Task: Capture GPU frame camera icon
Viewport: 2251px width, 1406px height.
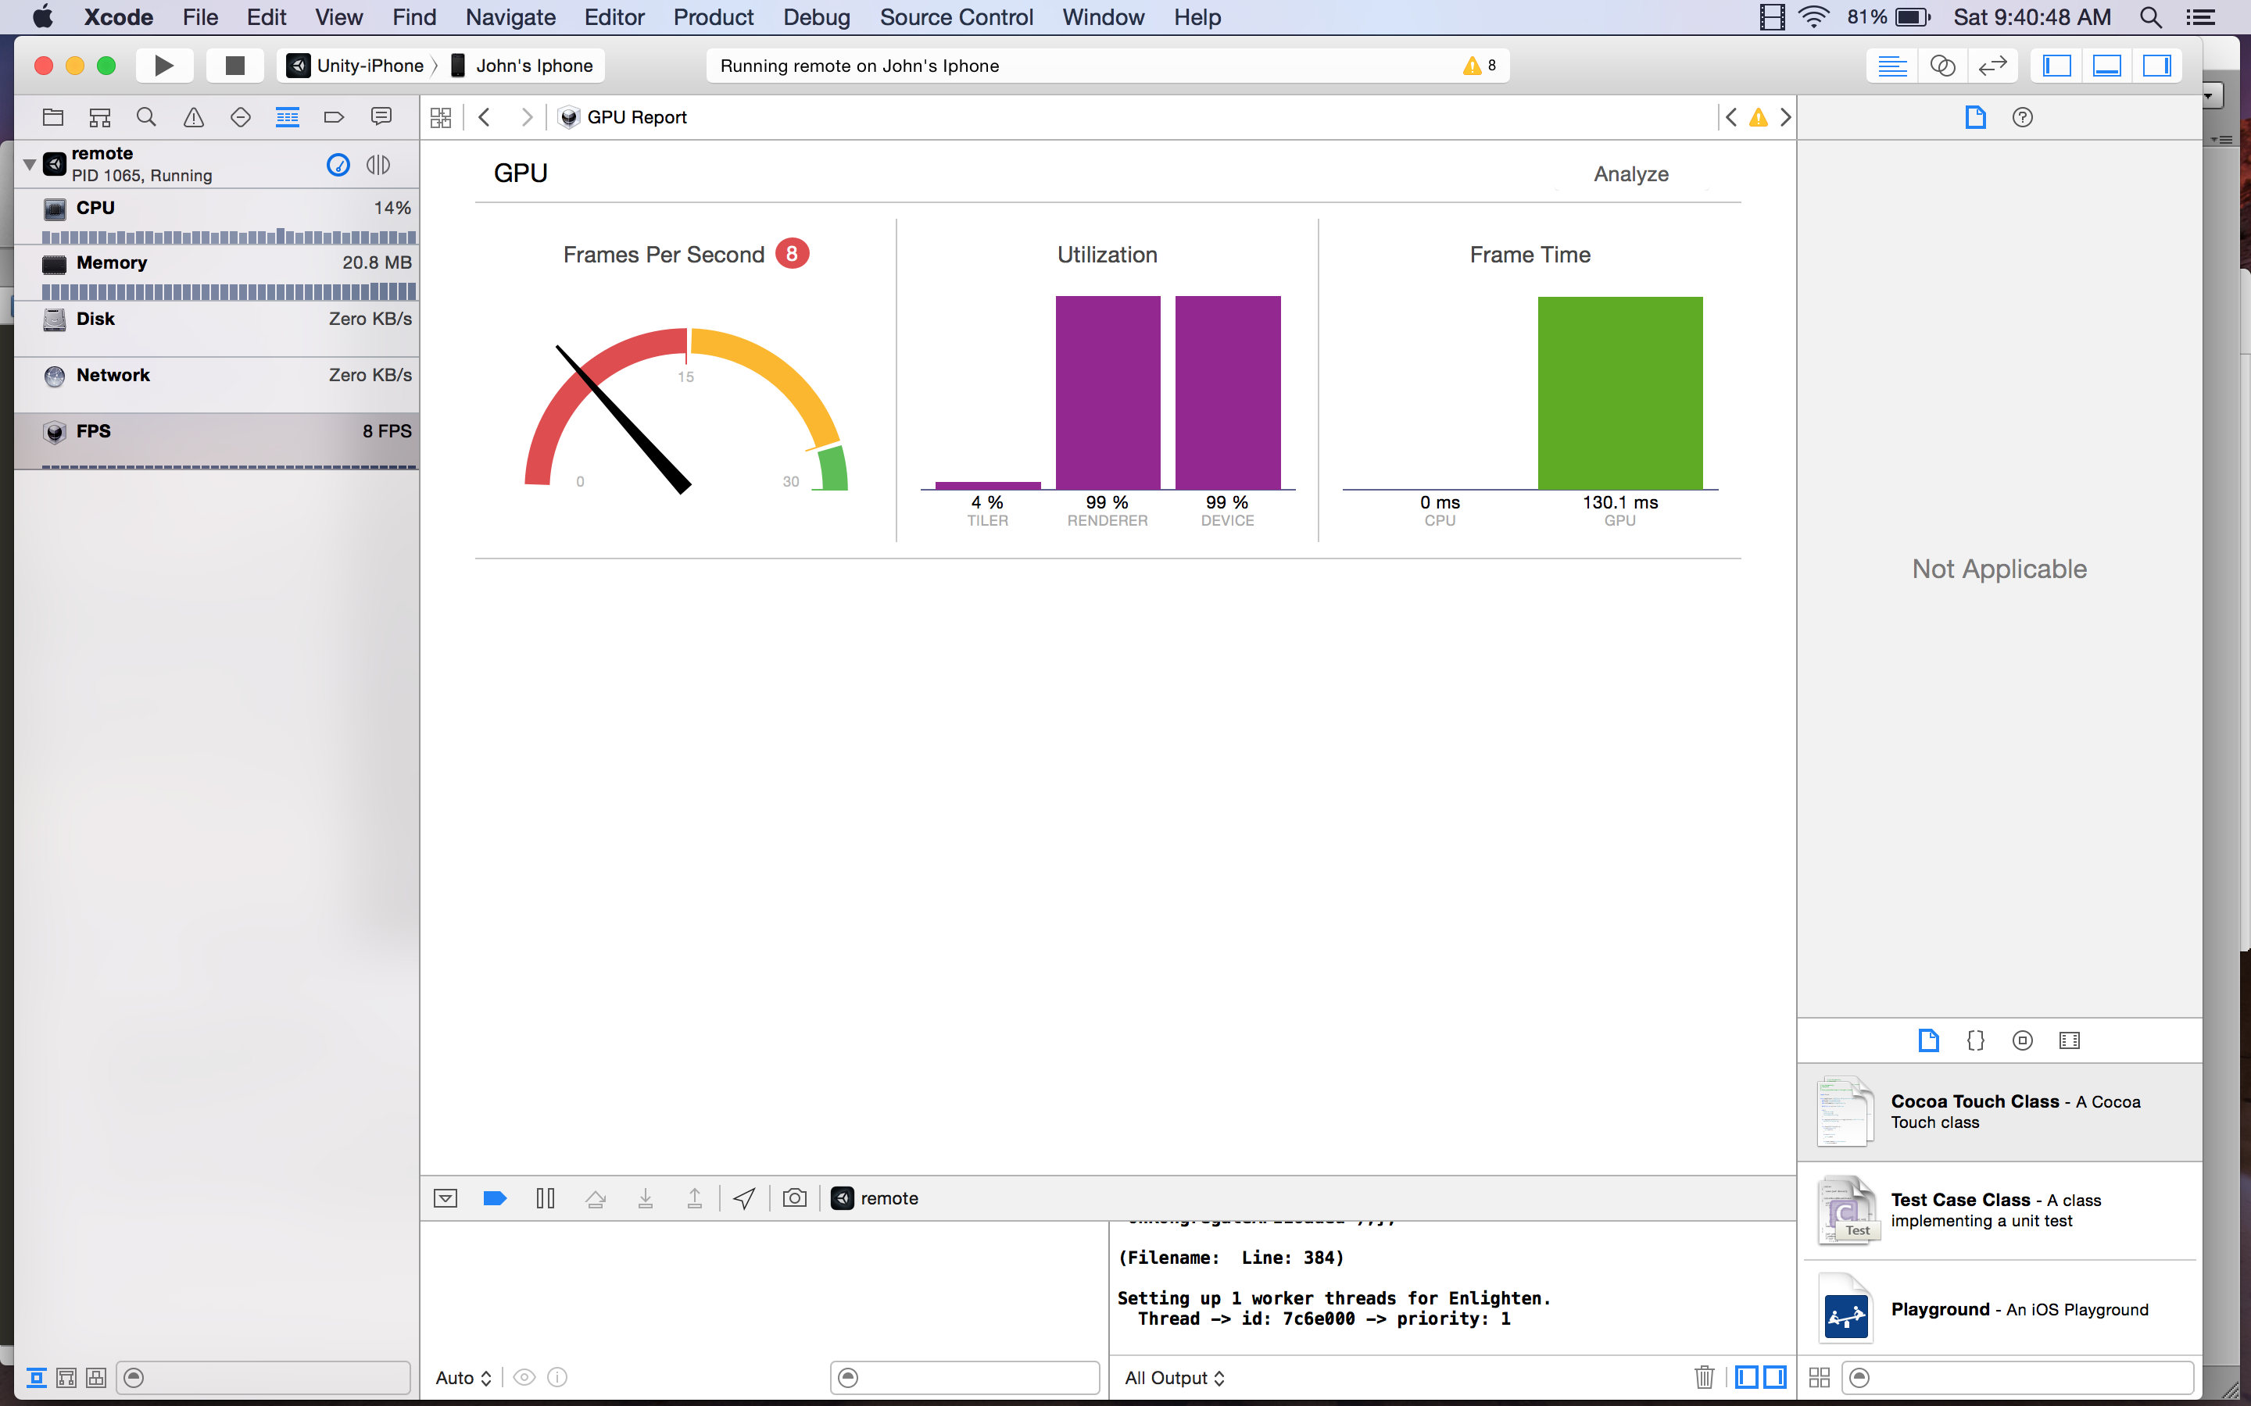Action: click(x=794, y=1197)
